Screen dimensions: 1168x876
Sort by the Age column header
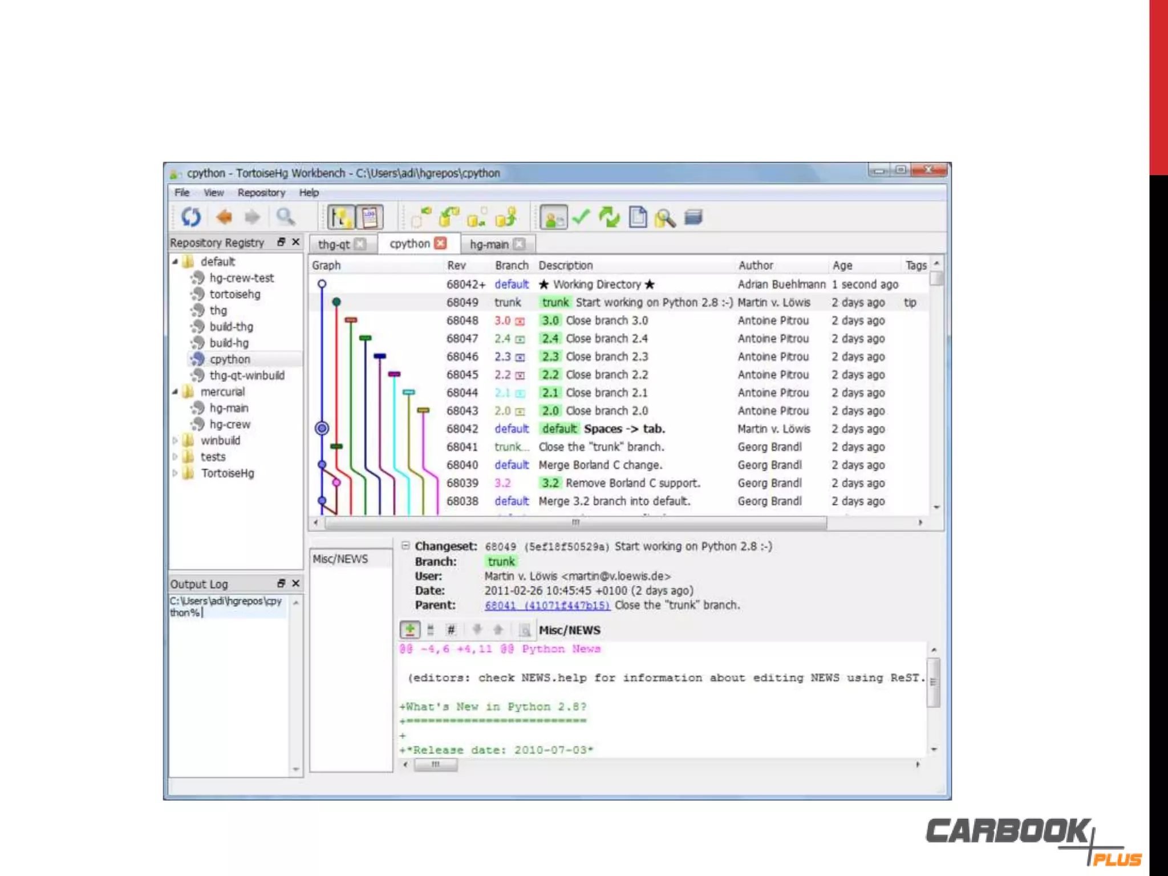point(842,265)
